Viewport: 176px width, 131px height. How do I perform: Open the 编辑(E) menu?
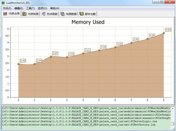tap(19, 8)
